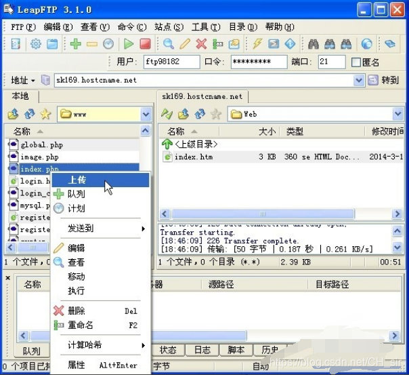Choose 上传 from the context menu
409x375 pixels.
(x=100, y=180)
